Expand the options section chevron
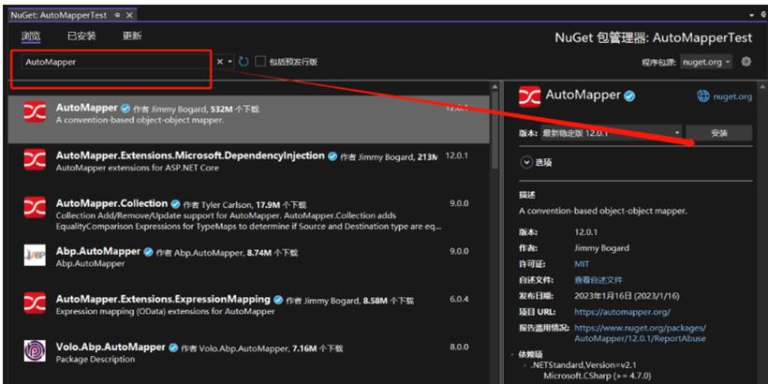Viewport: 768px width, 384px height. click(526, 163)
